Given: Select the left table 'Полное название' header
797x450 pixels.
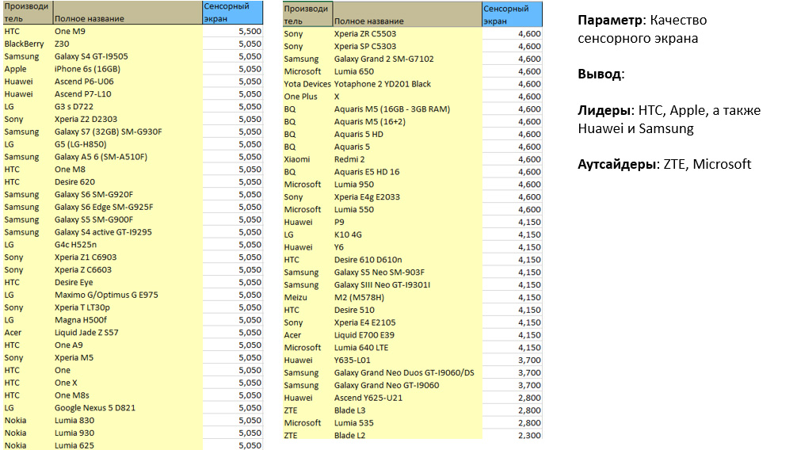Looking at the screenshot, I should tap(128, 12).
